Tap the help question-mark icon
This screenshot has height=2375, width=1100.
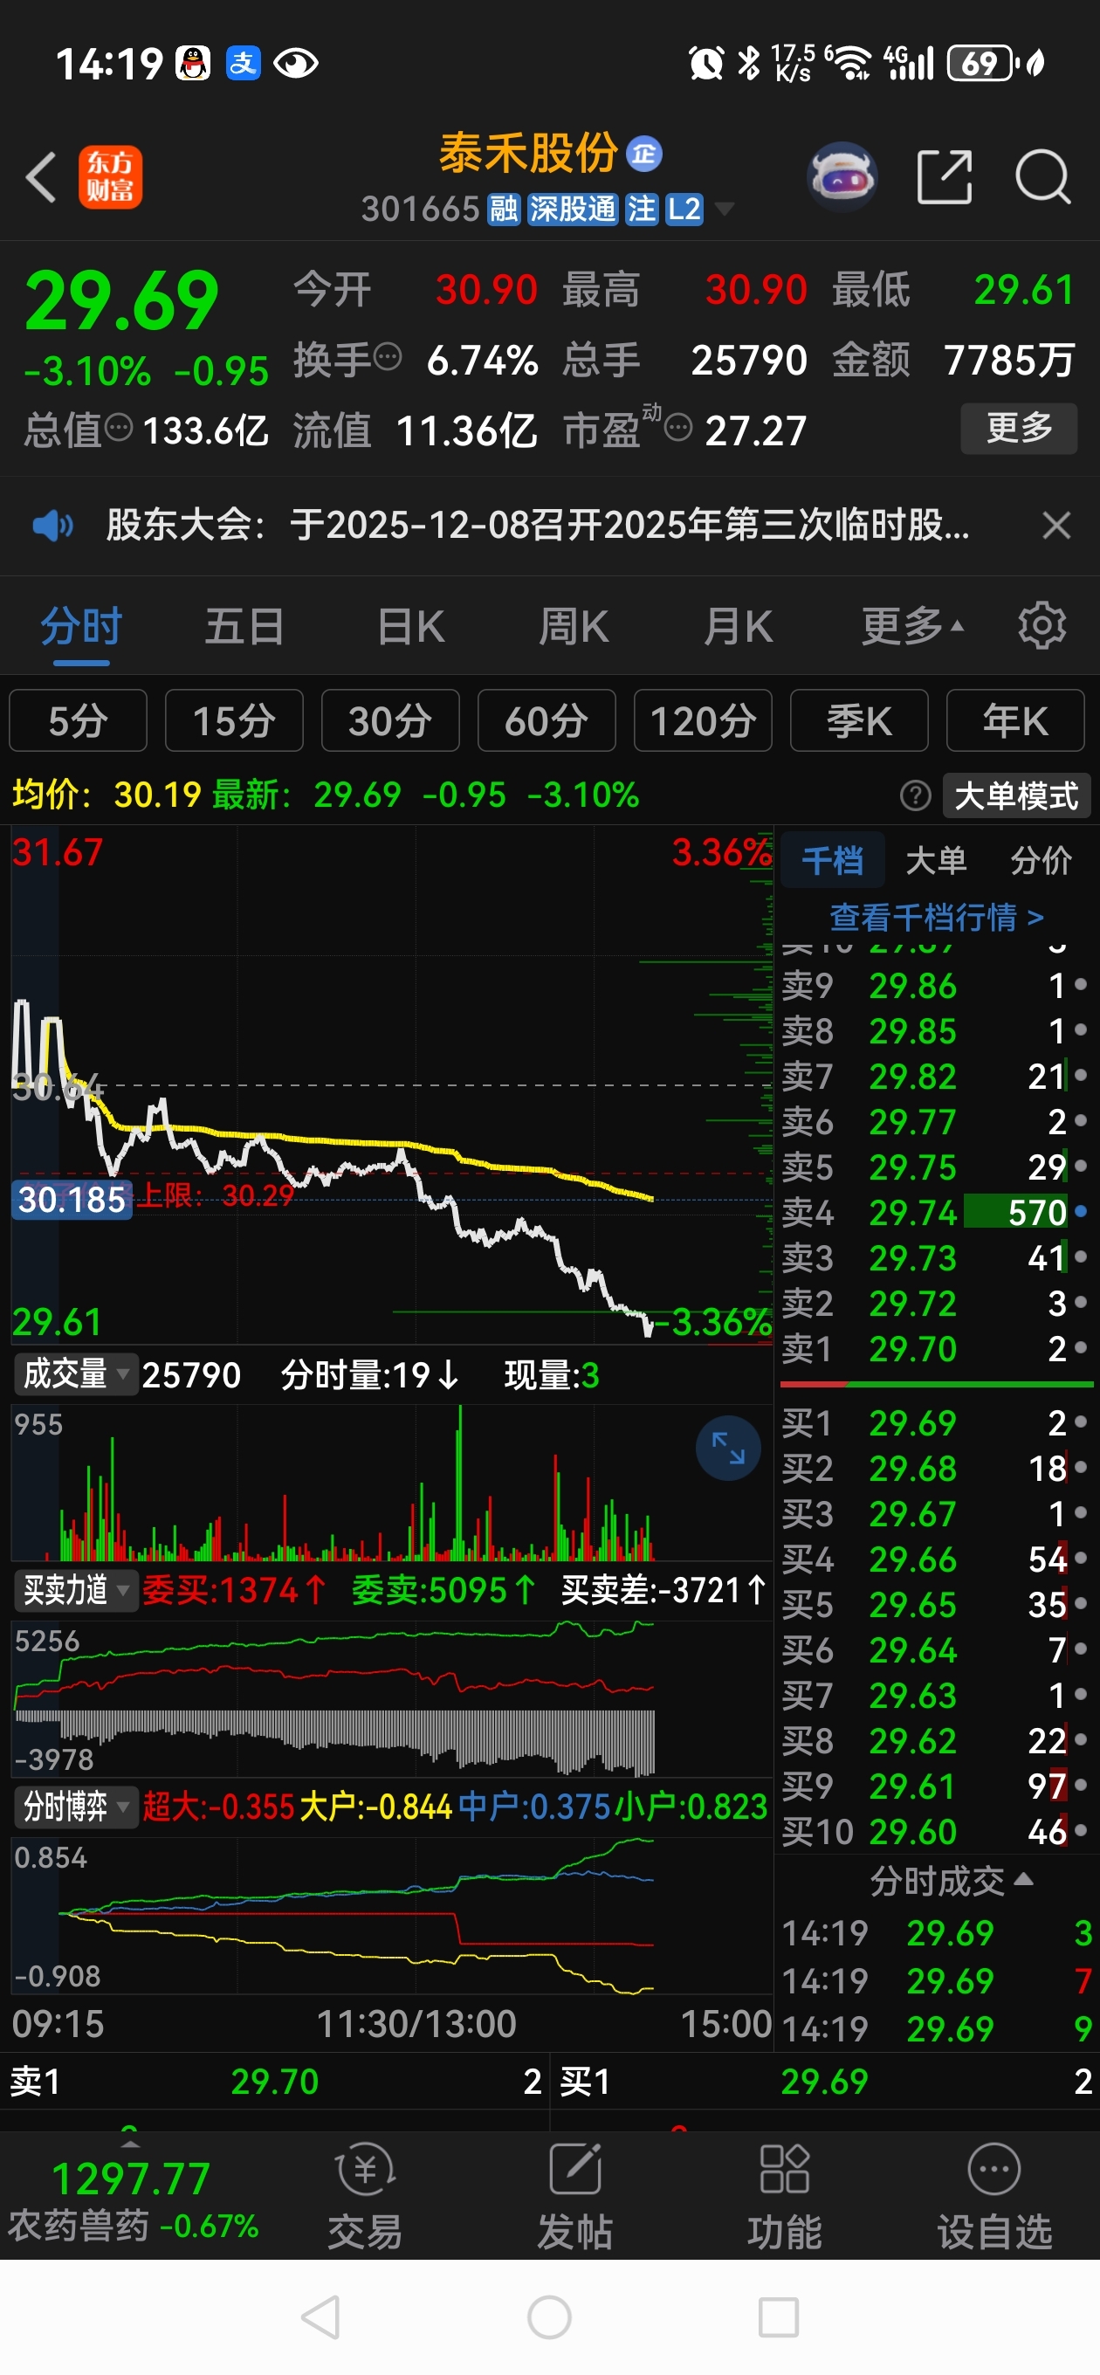click(915, 795)
